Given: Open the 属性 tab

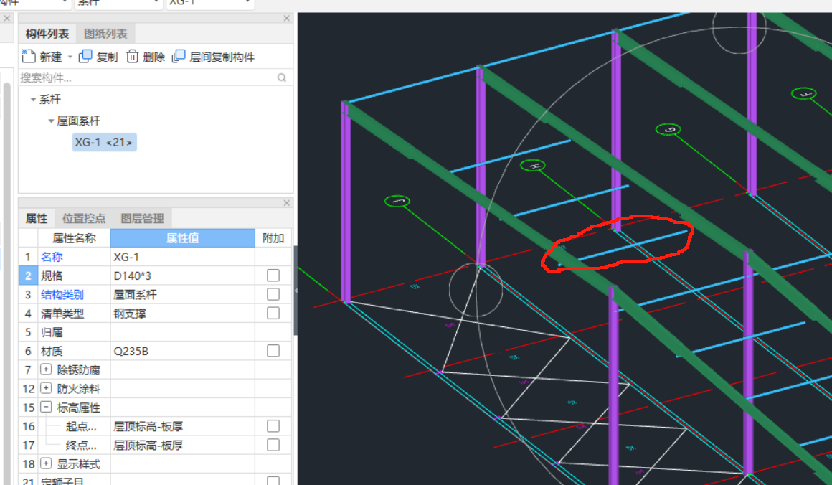Looking at the screenshot, I should tap(37, 218).
